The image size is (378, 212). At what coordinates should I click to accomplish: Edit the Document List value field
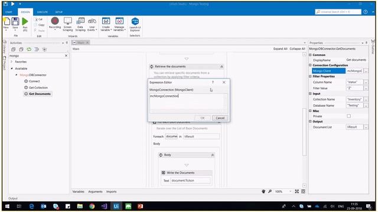pos(354,127)
